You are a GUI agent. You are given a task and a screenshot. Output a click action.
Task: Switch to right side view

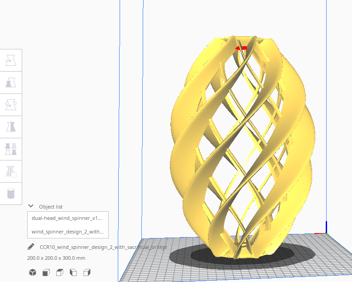pyautogui.click(x=87, y=272)
